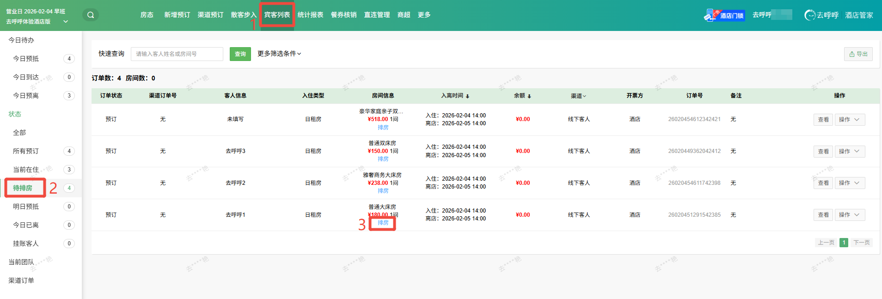Click the guest name or room search field
This screenshot has width=882, height=299.
177,54
